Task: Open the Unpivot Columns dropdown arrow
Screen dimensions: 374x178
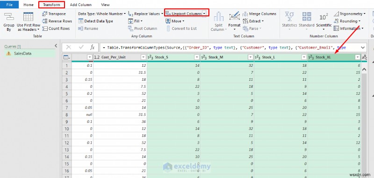Action: click(x=204, y=14)
